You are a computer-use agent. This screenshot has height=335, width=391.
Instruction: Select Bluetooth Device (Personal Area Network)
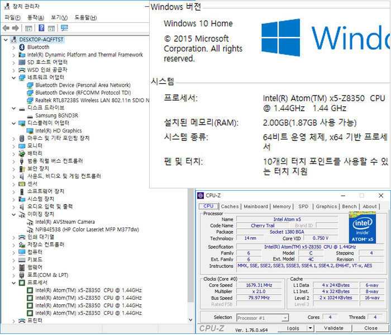point(83,85)
